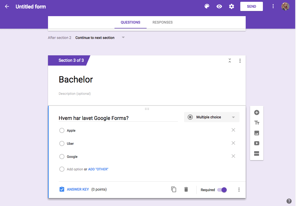The height and width of the screenshot is (206, 296).
Task: Select the Uber radio button
Action: click(x=62, y=143)
